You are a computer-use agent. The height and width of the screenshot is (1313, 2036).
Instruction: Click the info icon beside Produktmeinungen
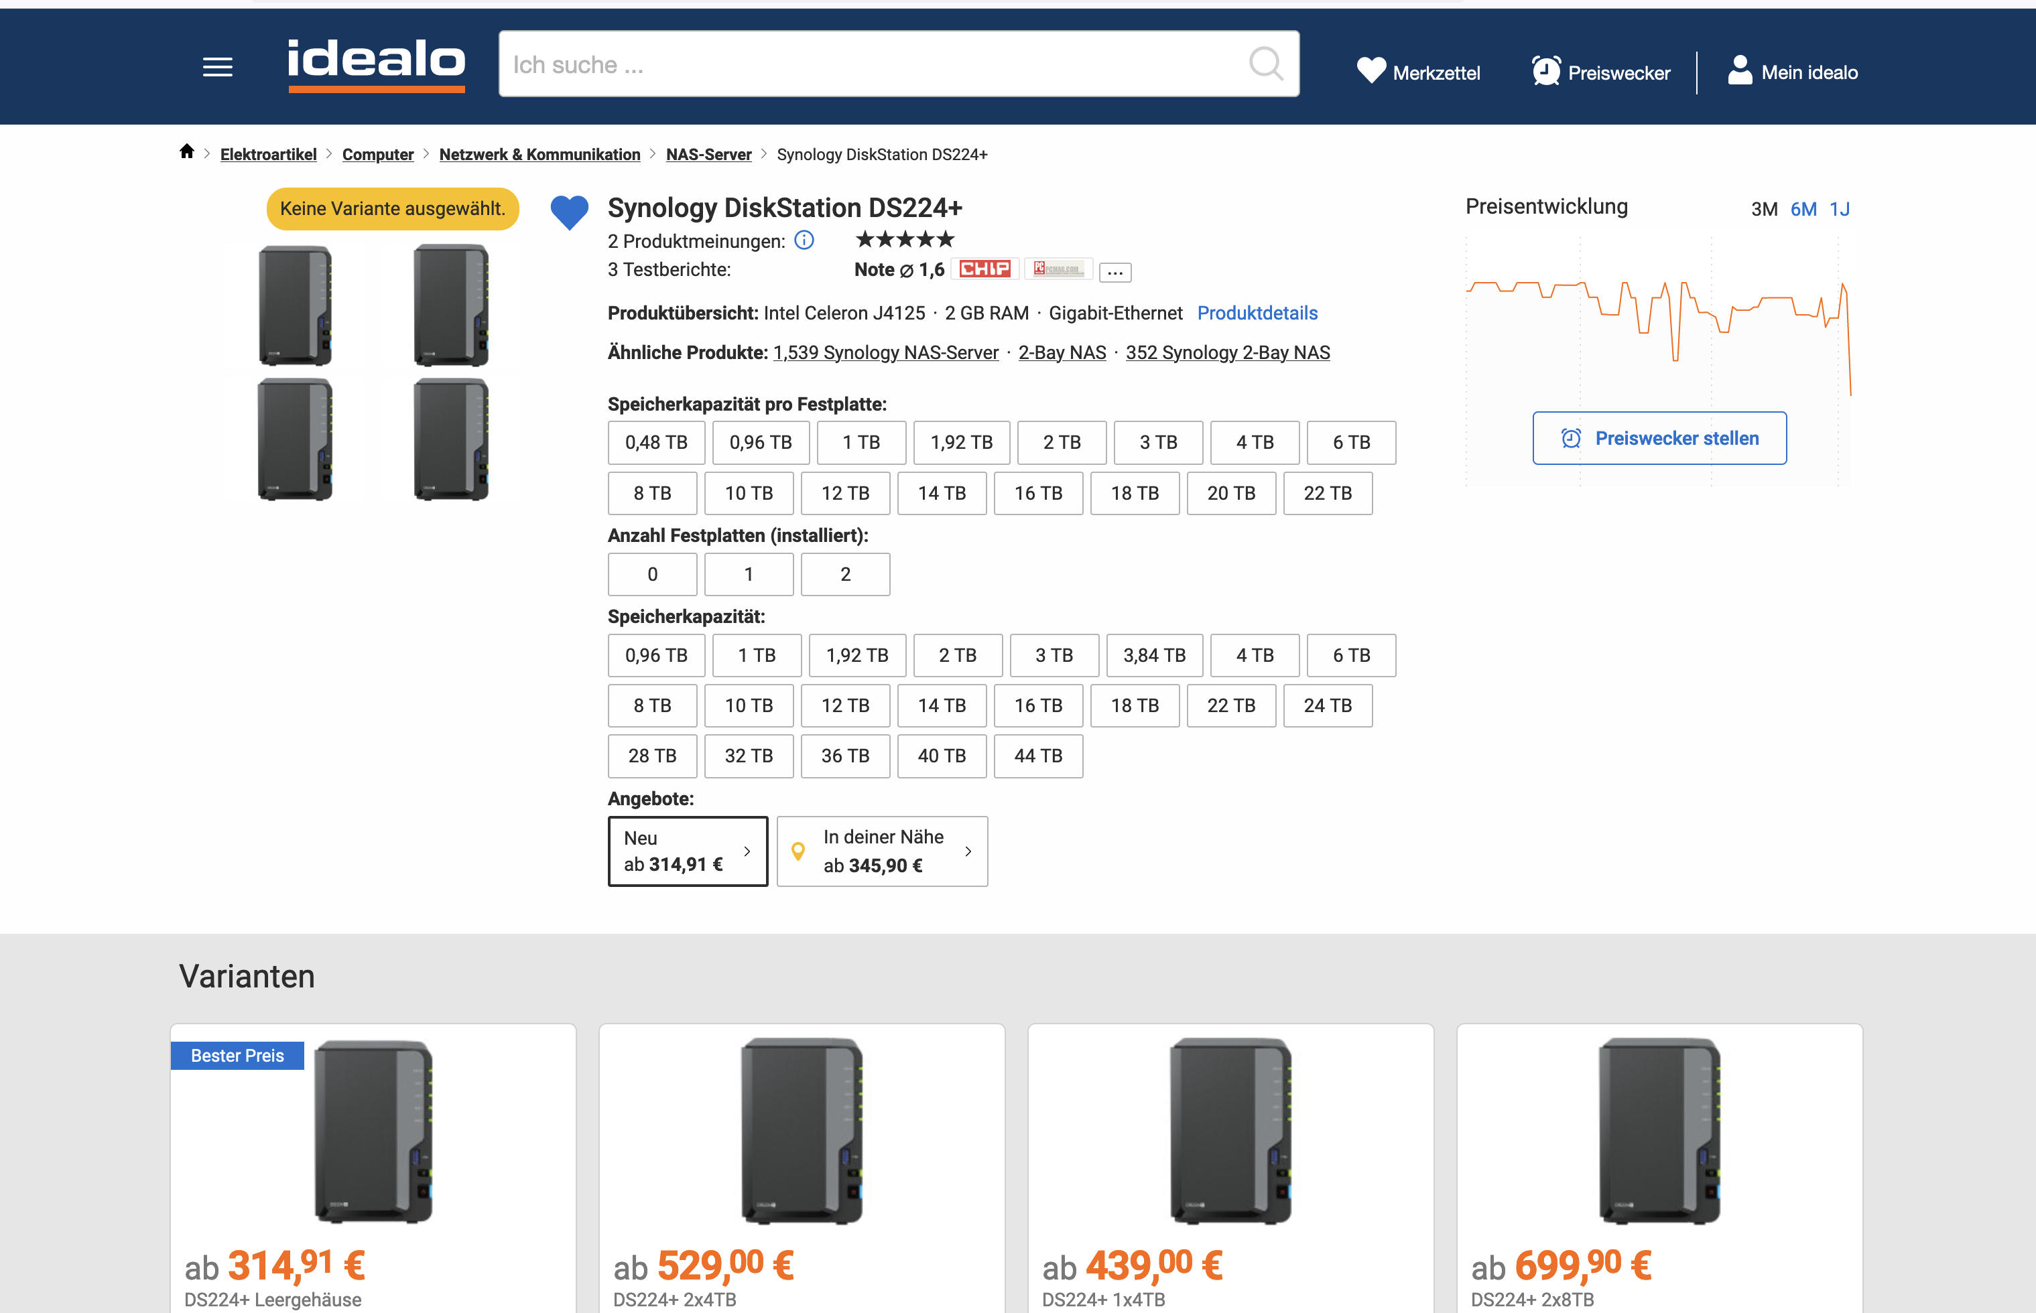(804, 240)
